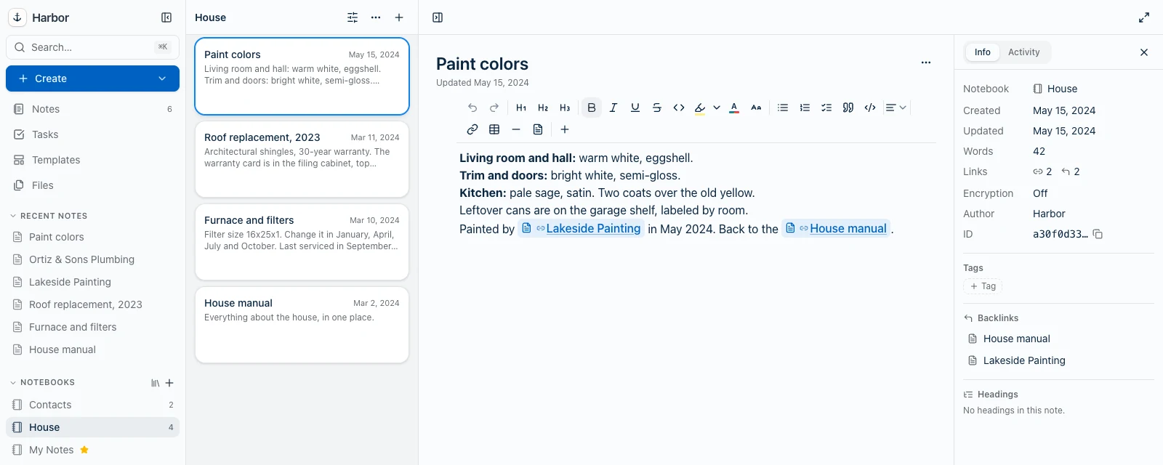This screenshot has height=465, width=1163.
Task: Apply Heading 1 format
Action: tap(521, 108)
